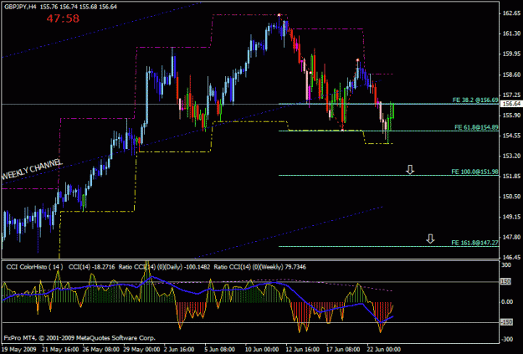Click the 29 May 00:00 time label

point(141,349)
